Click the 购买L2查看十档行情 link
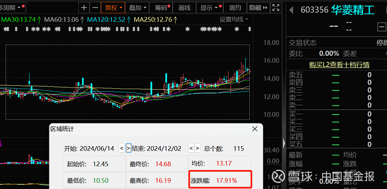The width and height of the screenshot is (387, 189). (x=339, y=65)
